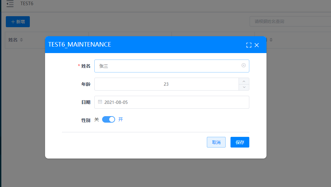Sort by 姓名 column sort icon
This screenshot has width=331, height=187.
tap(21, 40)
